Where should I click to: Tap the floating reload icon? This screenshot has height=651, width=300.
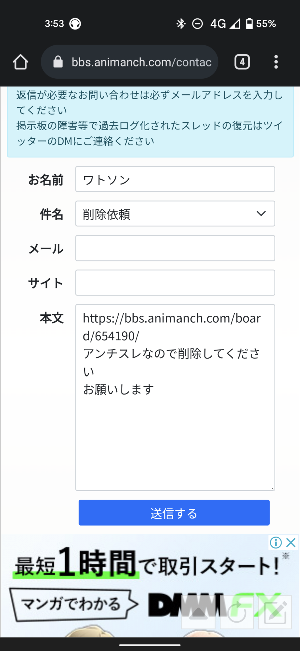pos(237,612)
